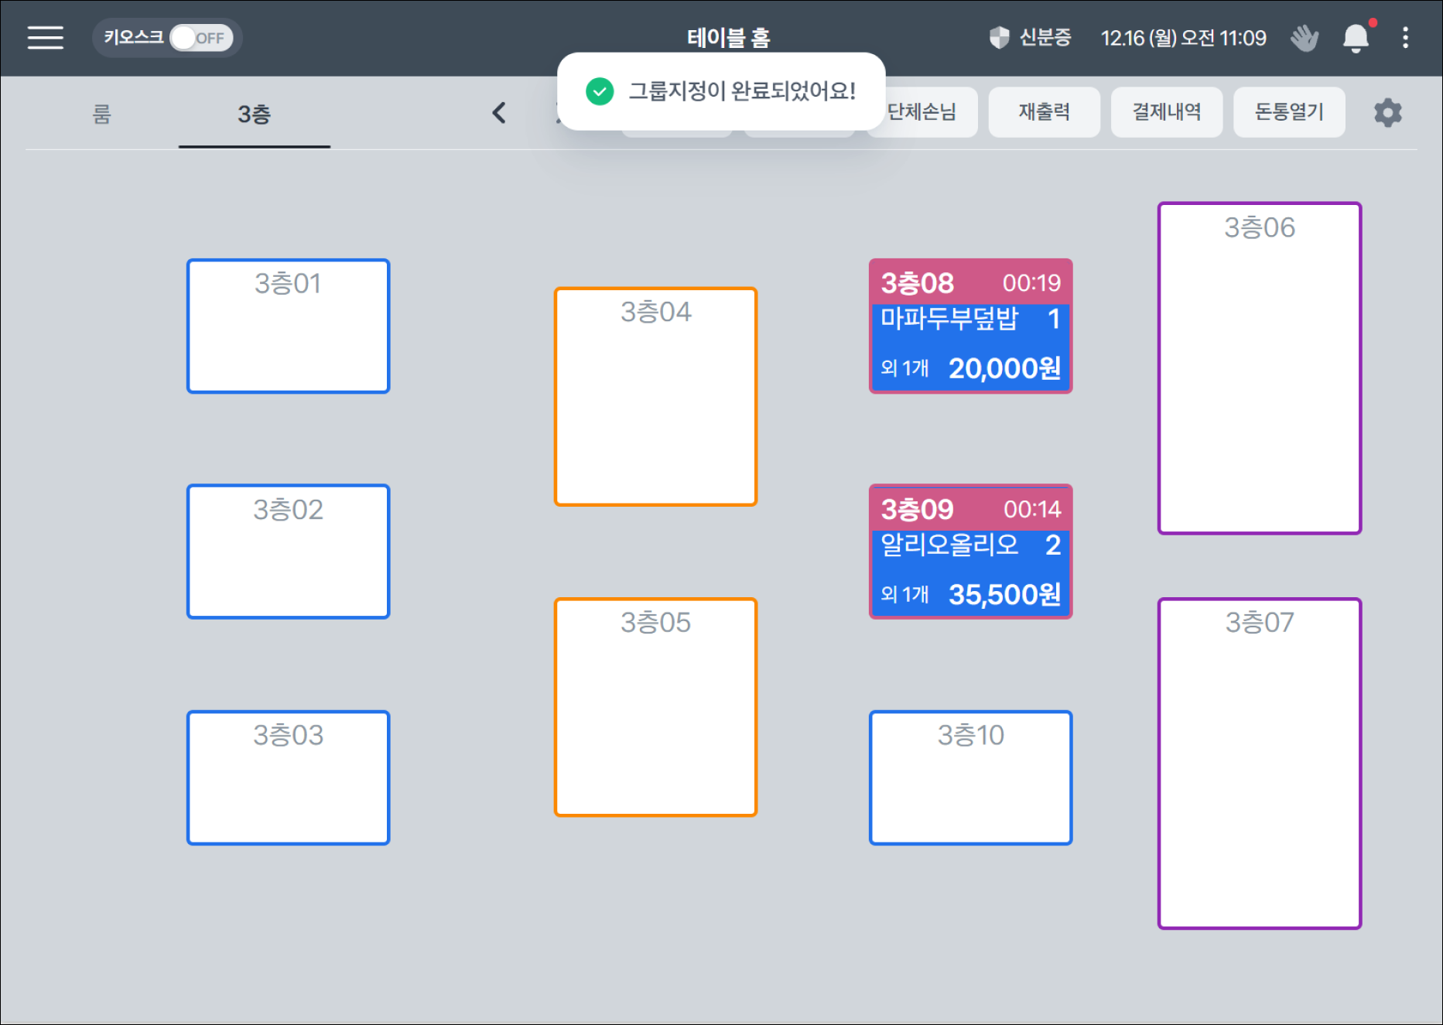Open table 3층09 with 35,500원 order

(970, 552)
